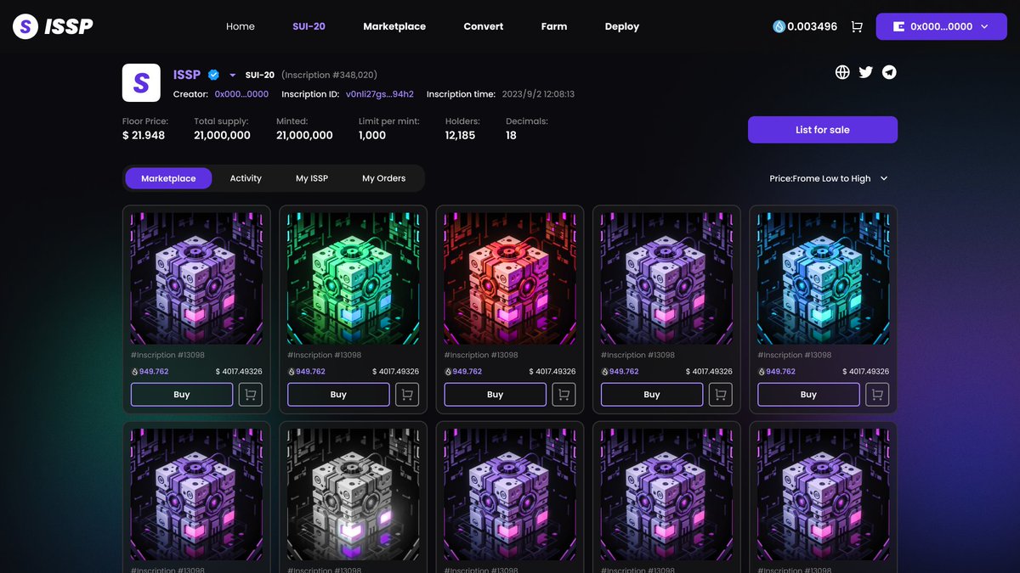Buy the blue cube inscription
1020x573 pixels.
(x=808, y=395)
